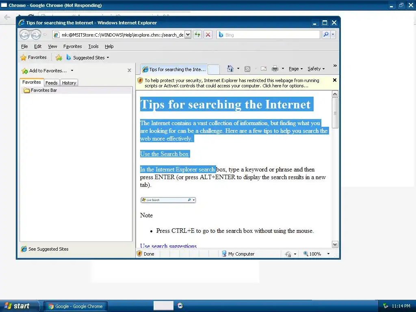Expand the Add to Favorites arrow
This screenshot has width=416, height=312.
[72, 71]
